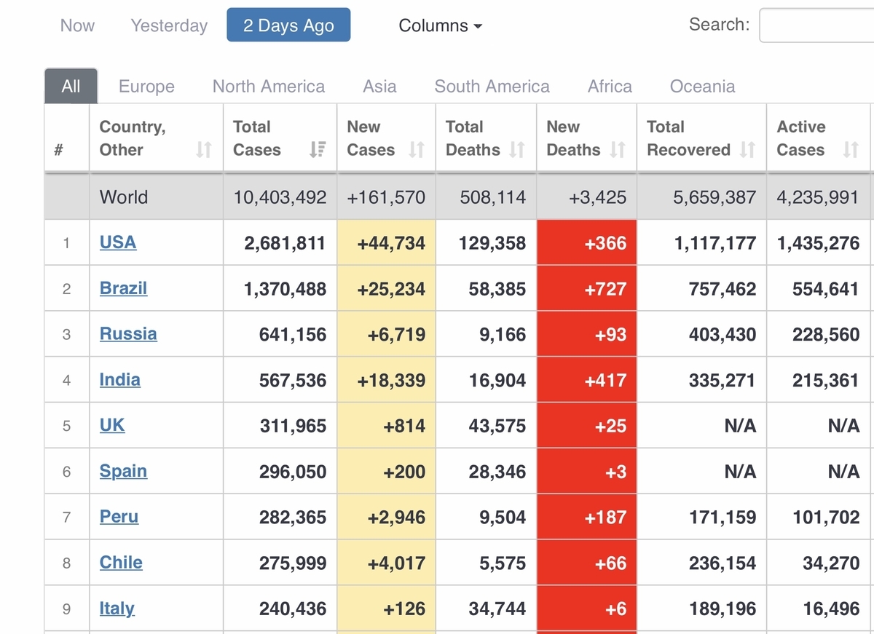
Task: Select the South America tab
Action: point(492,87)
